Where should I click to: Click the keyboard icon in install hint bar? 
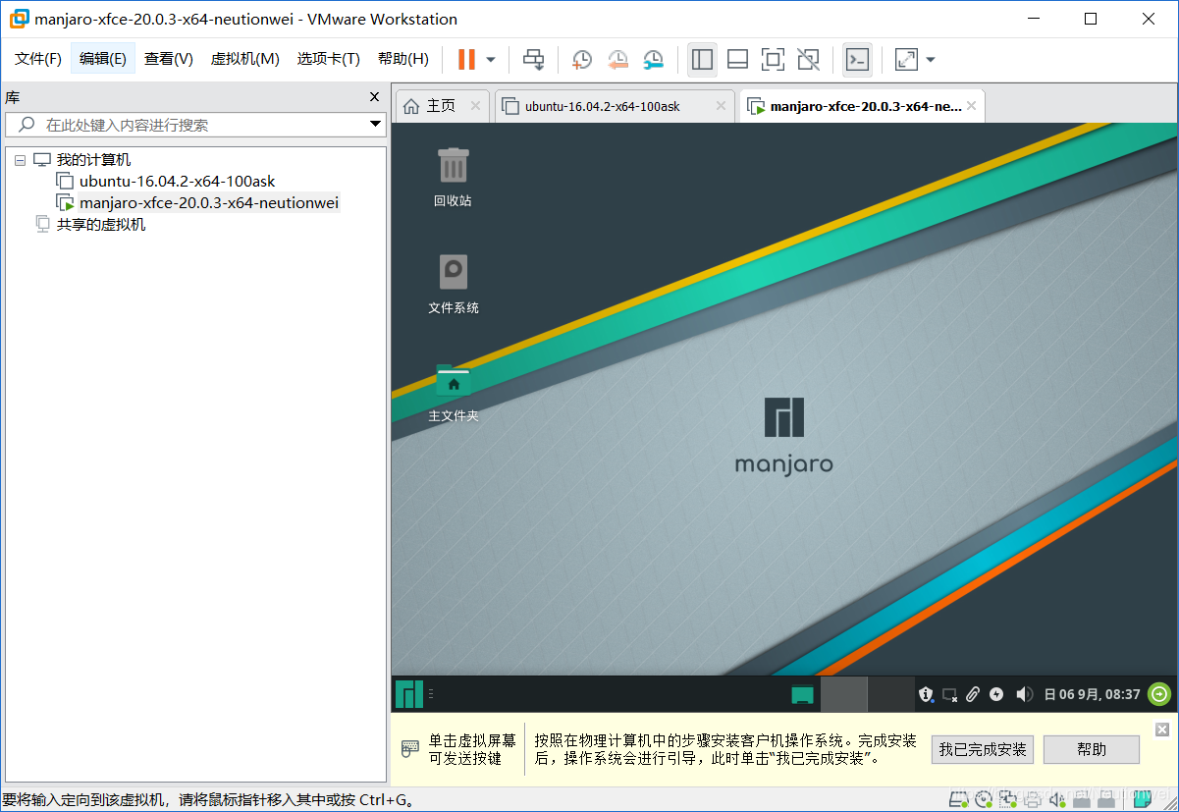click(x=410, y=749)
